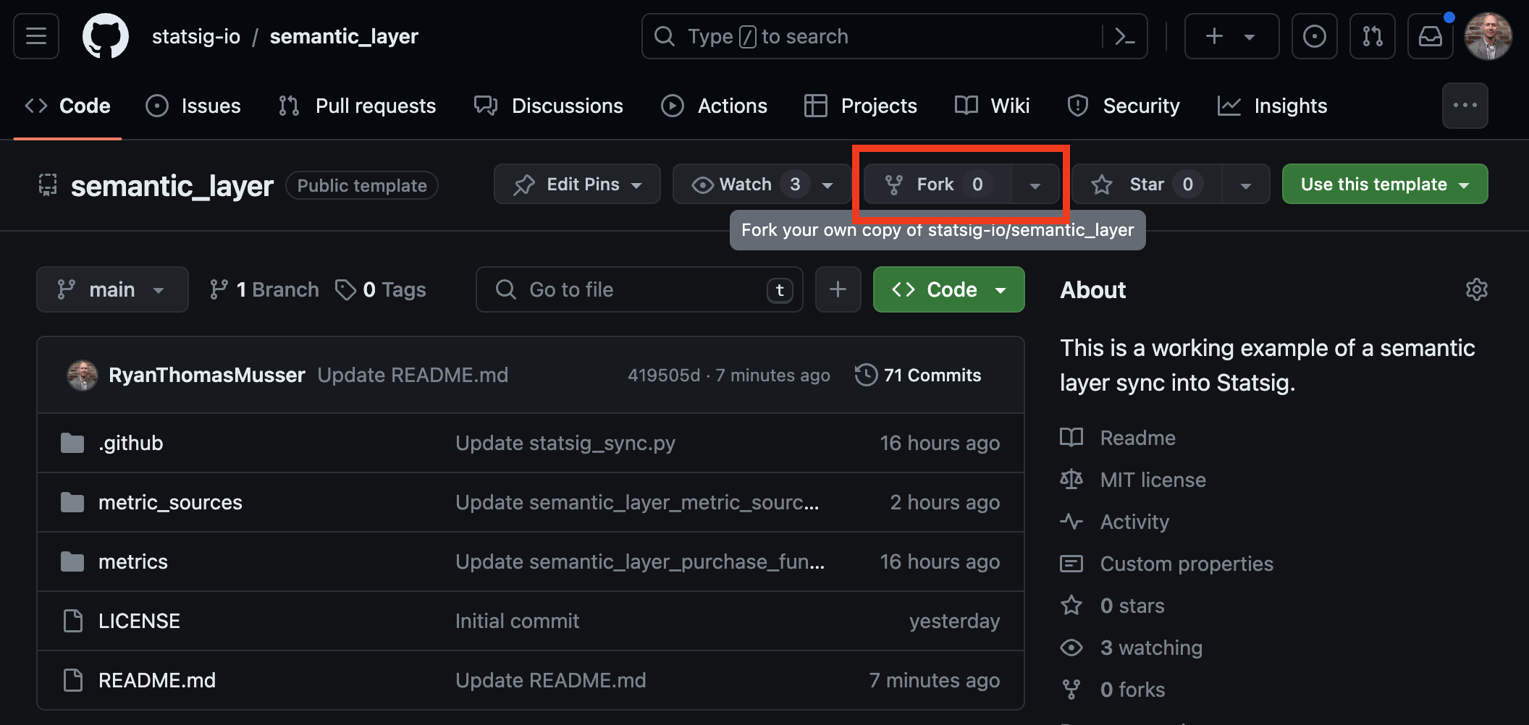The width and height of the screenshot is (1529, 725).
Task: Open the metric_sources folder
Action: click(170, 502)
